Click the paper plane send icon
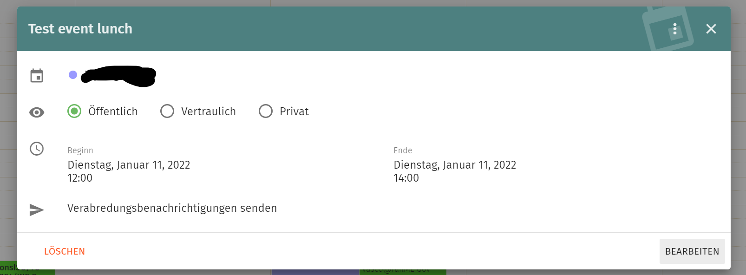This screenshot has height=275, width=746. (37, 210)
